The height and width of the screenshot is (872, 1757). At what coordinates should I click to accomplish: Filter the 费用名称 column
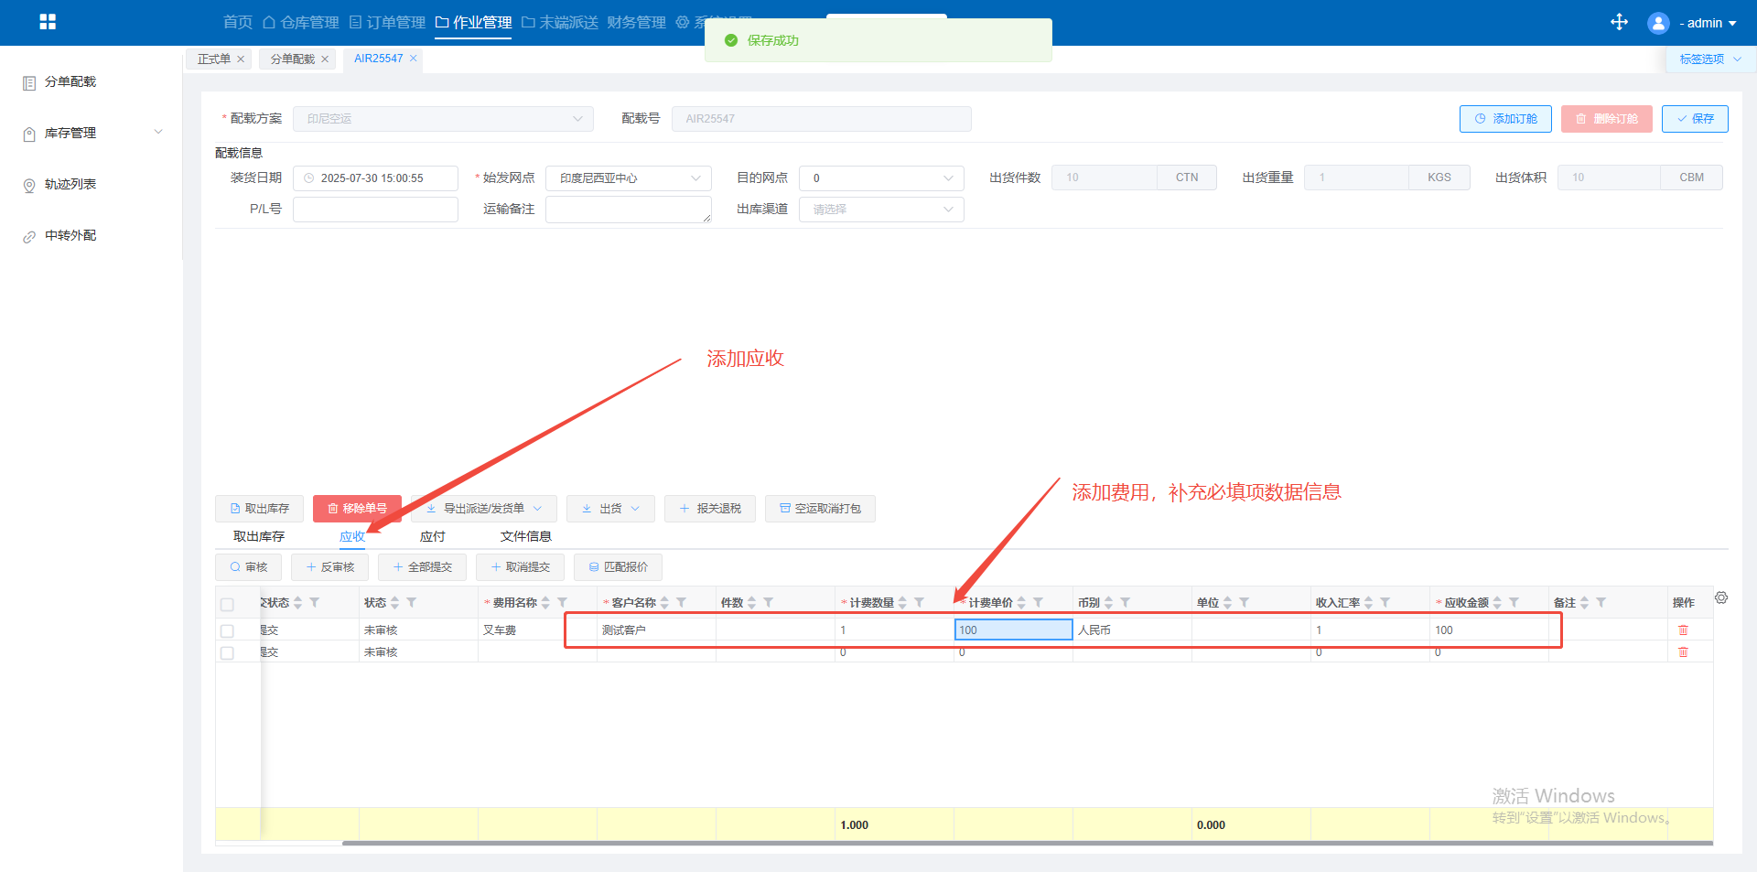(x=563, y=602)
